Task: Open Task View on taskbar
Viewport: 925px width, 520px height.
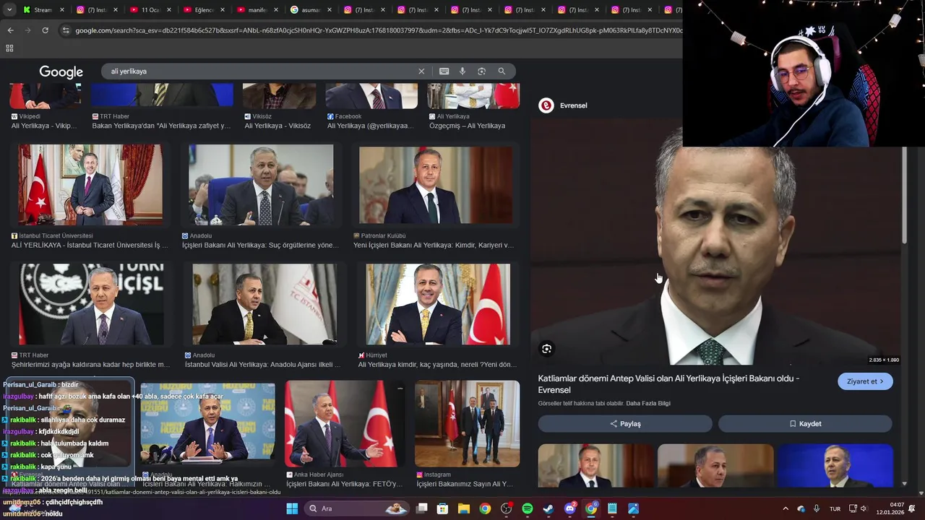Action: [x=422, y=508]
